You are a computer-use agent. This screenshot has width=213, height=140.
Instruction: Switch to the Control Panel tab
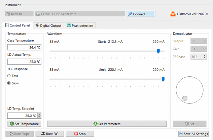coord(17,25)
